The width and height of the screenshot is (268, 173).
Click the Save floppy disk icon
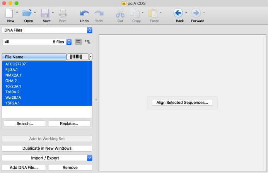pyautogui.click(x=45, y=13)
